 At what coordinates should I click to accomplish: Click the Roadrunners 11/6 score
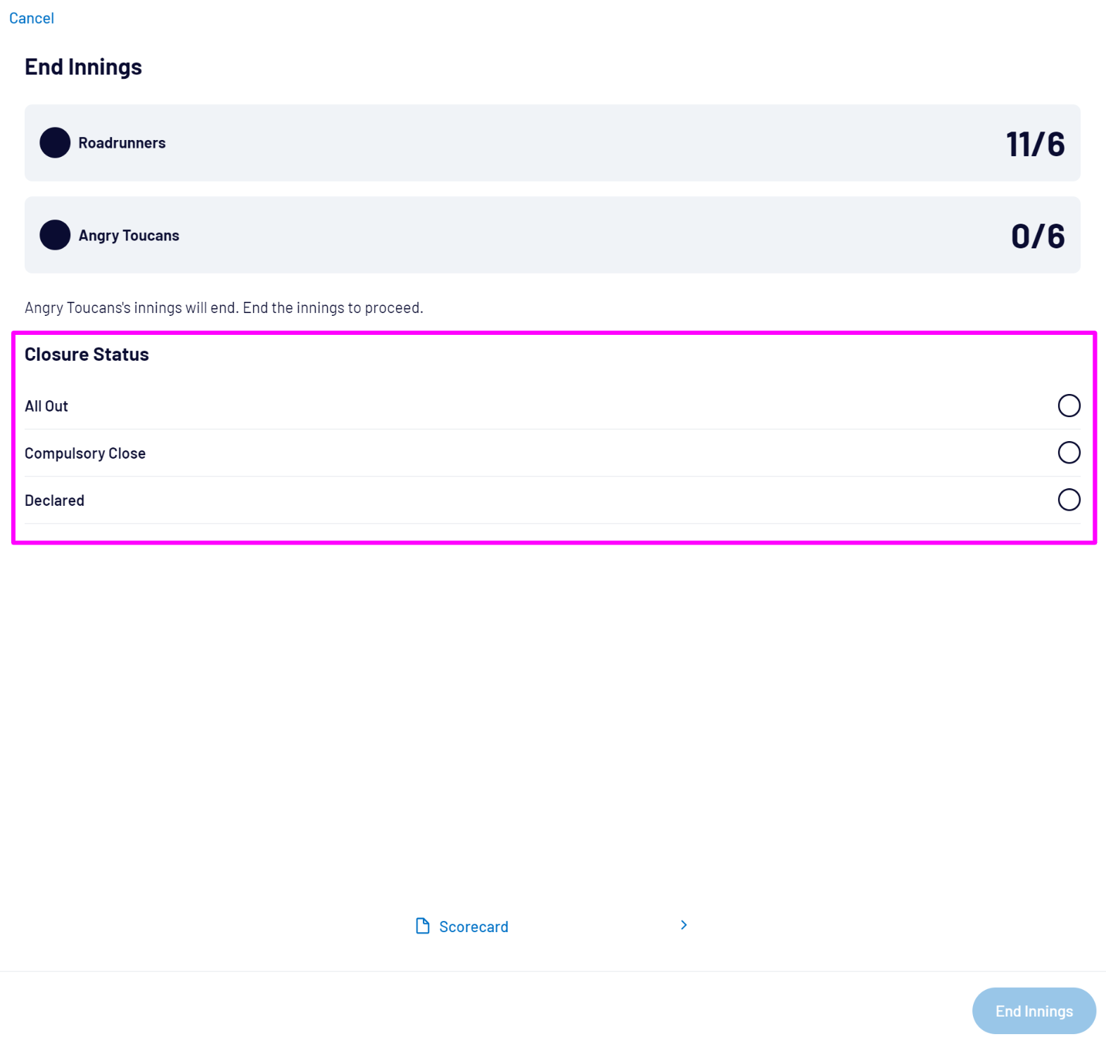(x=1035, y=144)
